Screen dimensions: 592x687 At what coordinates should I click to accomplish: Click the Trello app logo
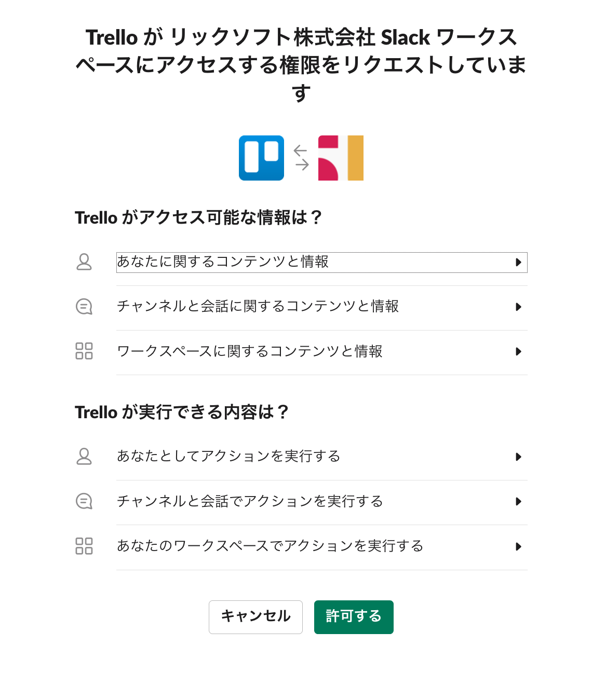tap(261, 158)
